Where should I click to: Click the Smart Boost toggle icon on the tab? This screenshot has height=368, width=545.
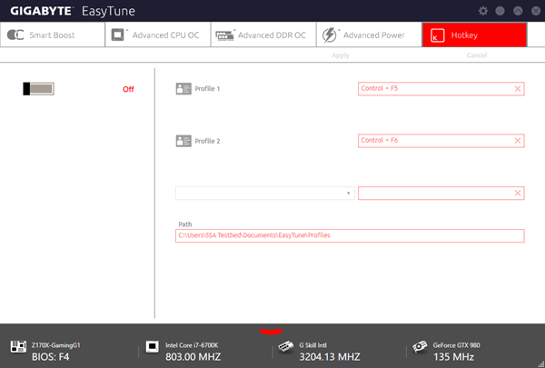point(15,35)
